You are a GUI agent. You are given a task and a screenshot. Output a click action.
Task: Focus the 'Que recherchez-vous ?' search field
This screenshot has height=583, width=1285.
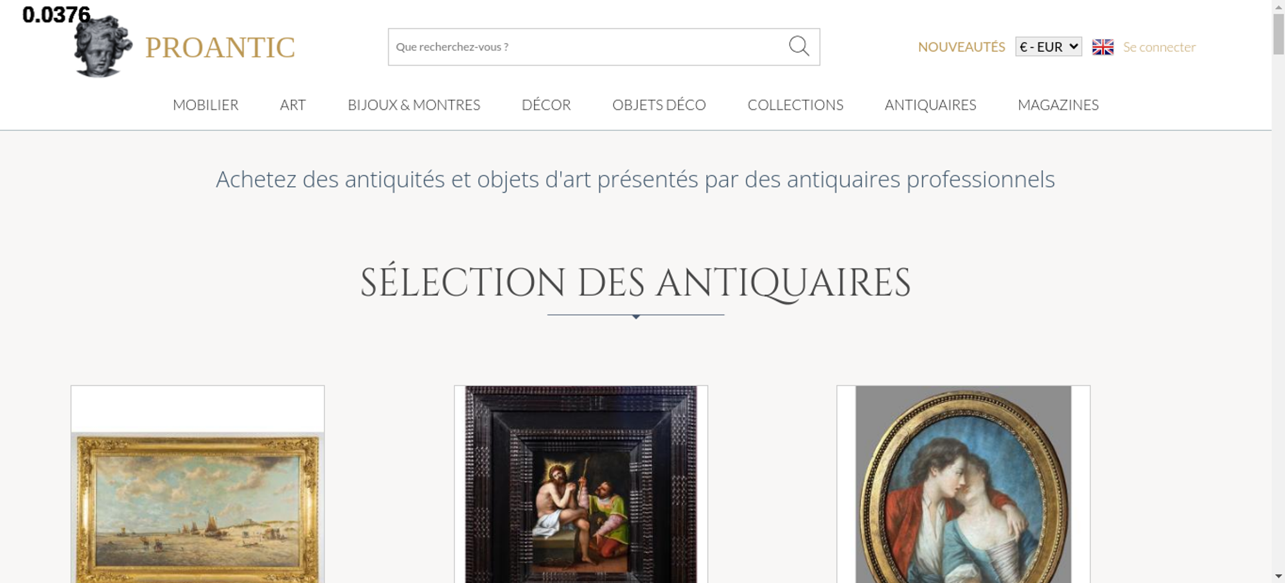588,47
